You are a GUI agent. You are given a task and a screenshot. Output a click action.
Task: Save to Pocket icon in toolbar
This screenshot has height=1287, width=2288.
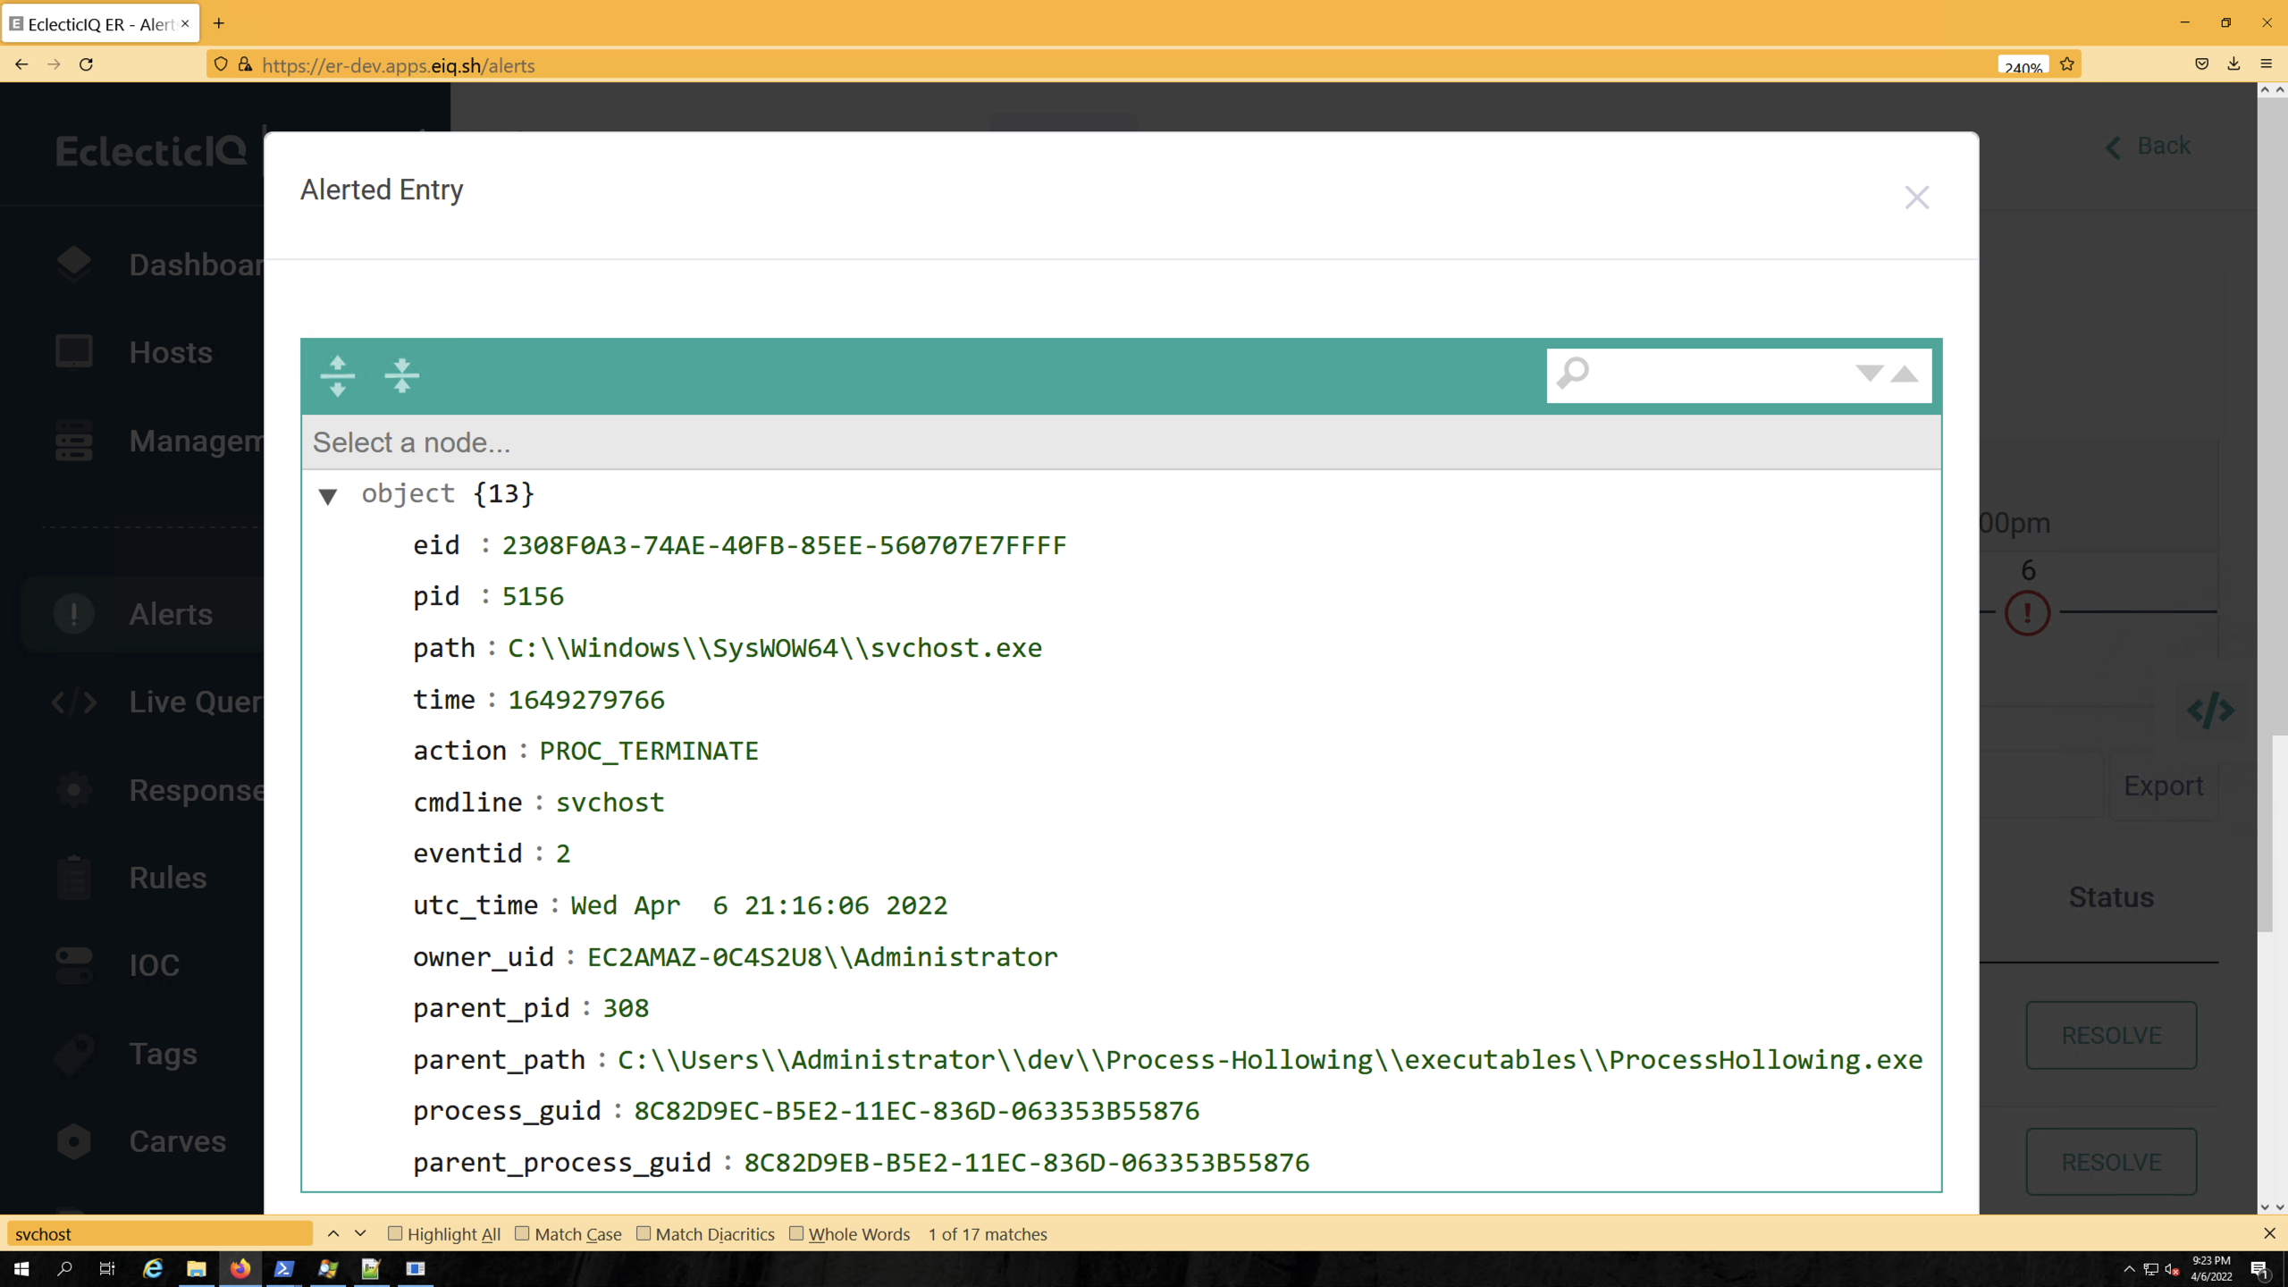(2201, 64)
